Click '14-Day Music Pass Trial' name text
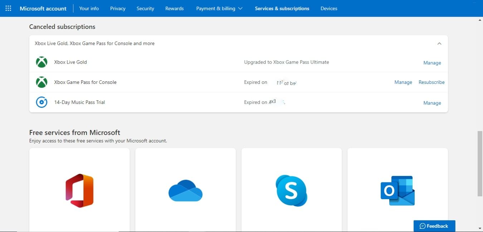The height and width of the screenshot is (232, 483). 79,102
